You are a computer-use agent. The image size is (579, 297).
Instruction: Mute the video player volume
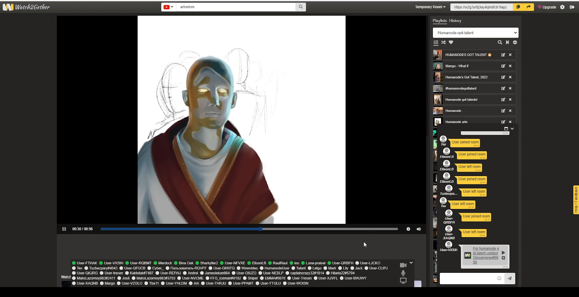[419, 229]
